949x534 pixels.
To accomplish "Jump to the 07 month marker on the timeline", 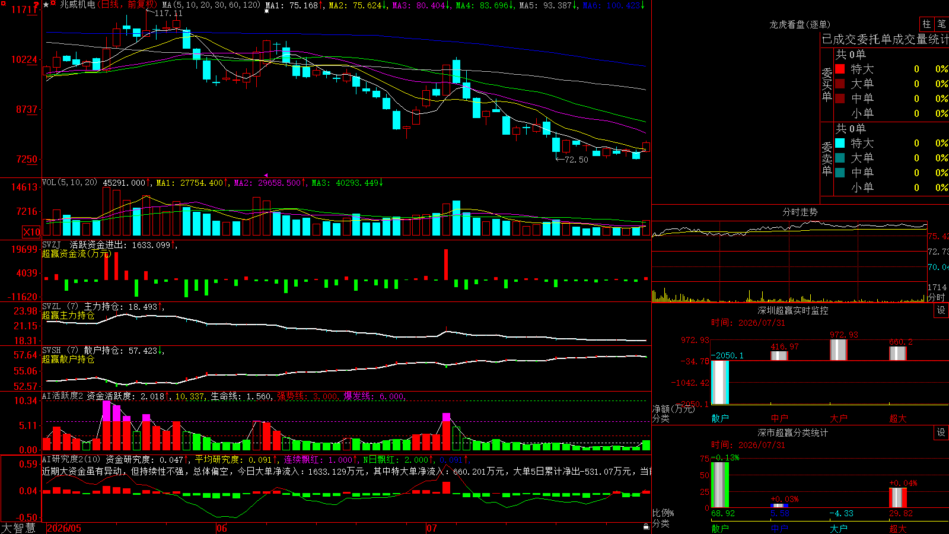I will coord(432,528).
